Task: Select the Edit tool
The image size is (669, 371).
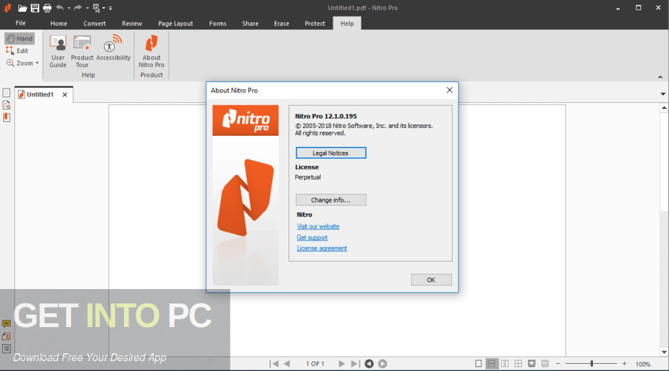Action: pyautogui.click(x=17, y=50)
